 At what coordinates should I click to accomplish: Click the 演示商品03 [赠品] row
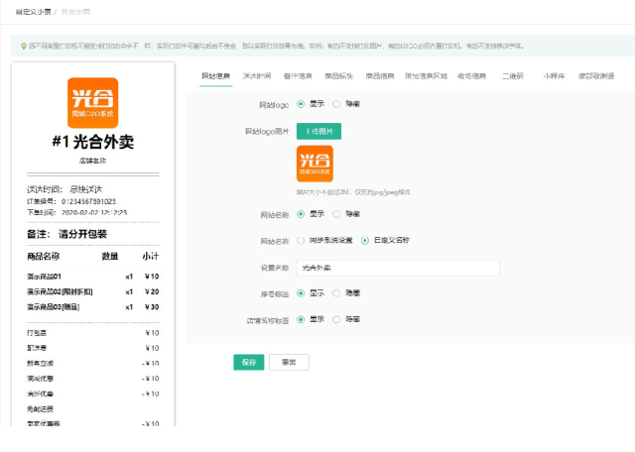pyautogui.click(x=92, y=307)
